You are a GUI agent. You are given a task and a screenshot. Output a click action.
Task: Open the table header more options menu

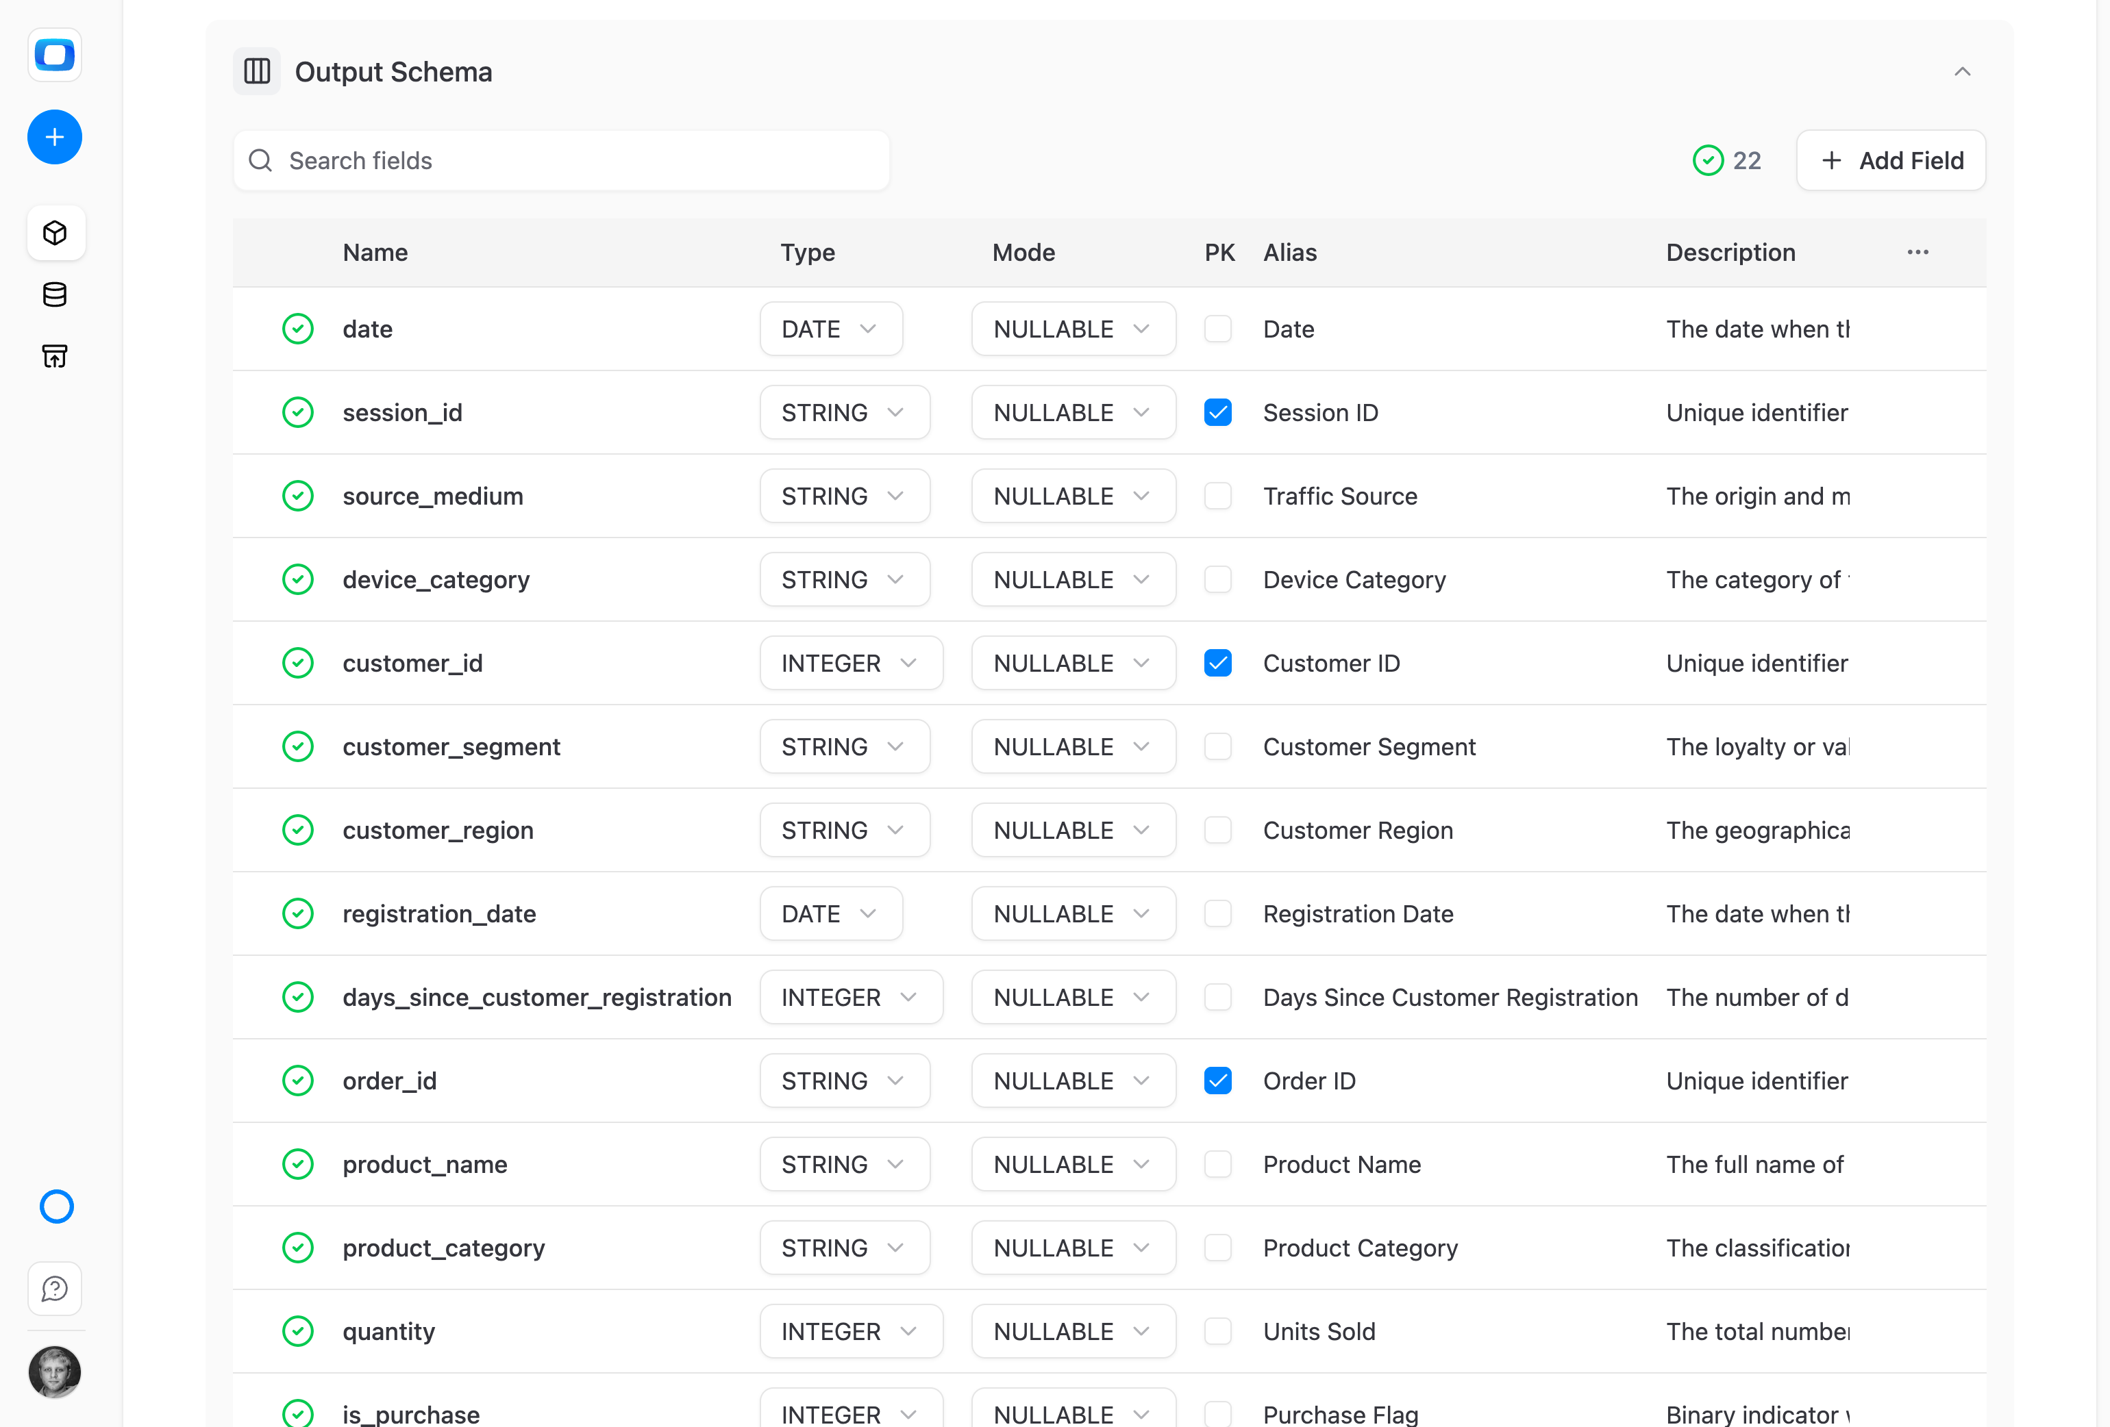[1917, 253]
